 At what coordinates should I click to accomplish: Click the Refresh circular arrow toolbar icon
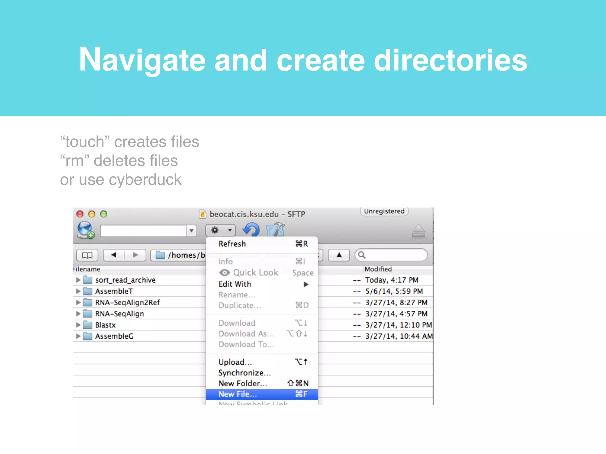(x=251, y=230)
